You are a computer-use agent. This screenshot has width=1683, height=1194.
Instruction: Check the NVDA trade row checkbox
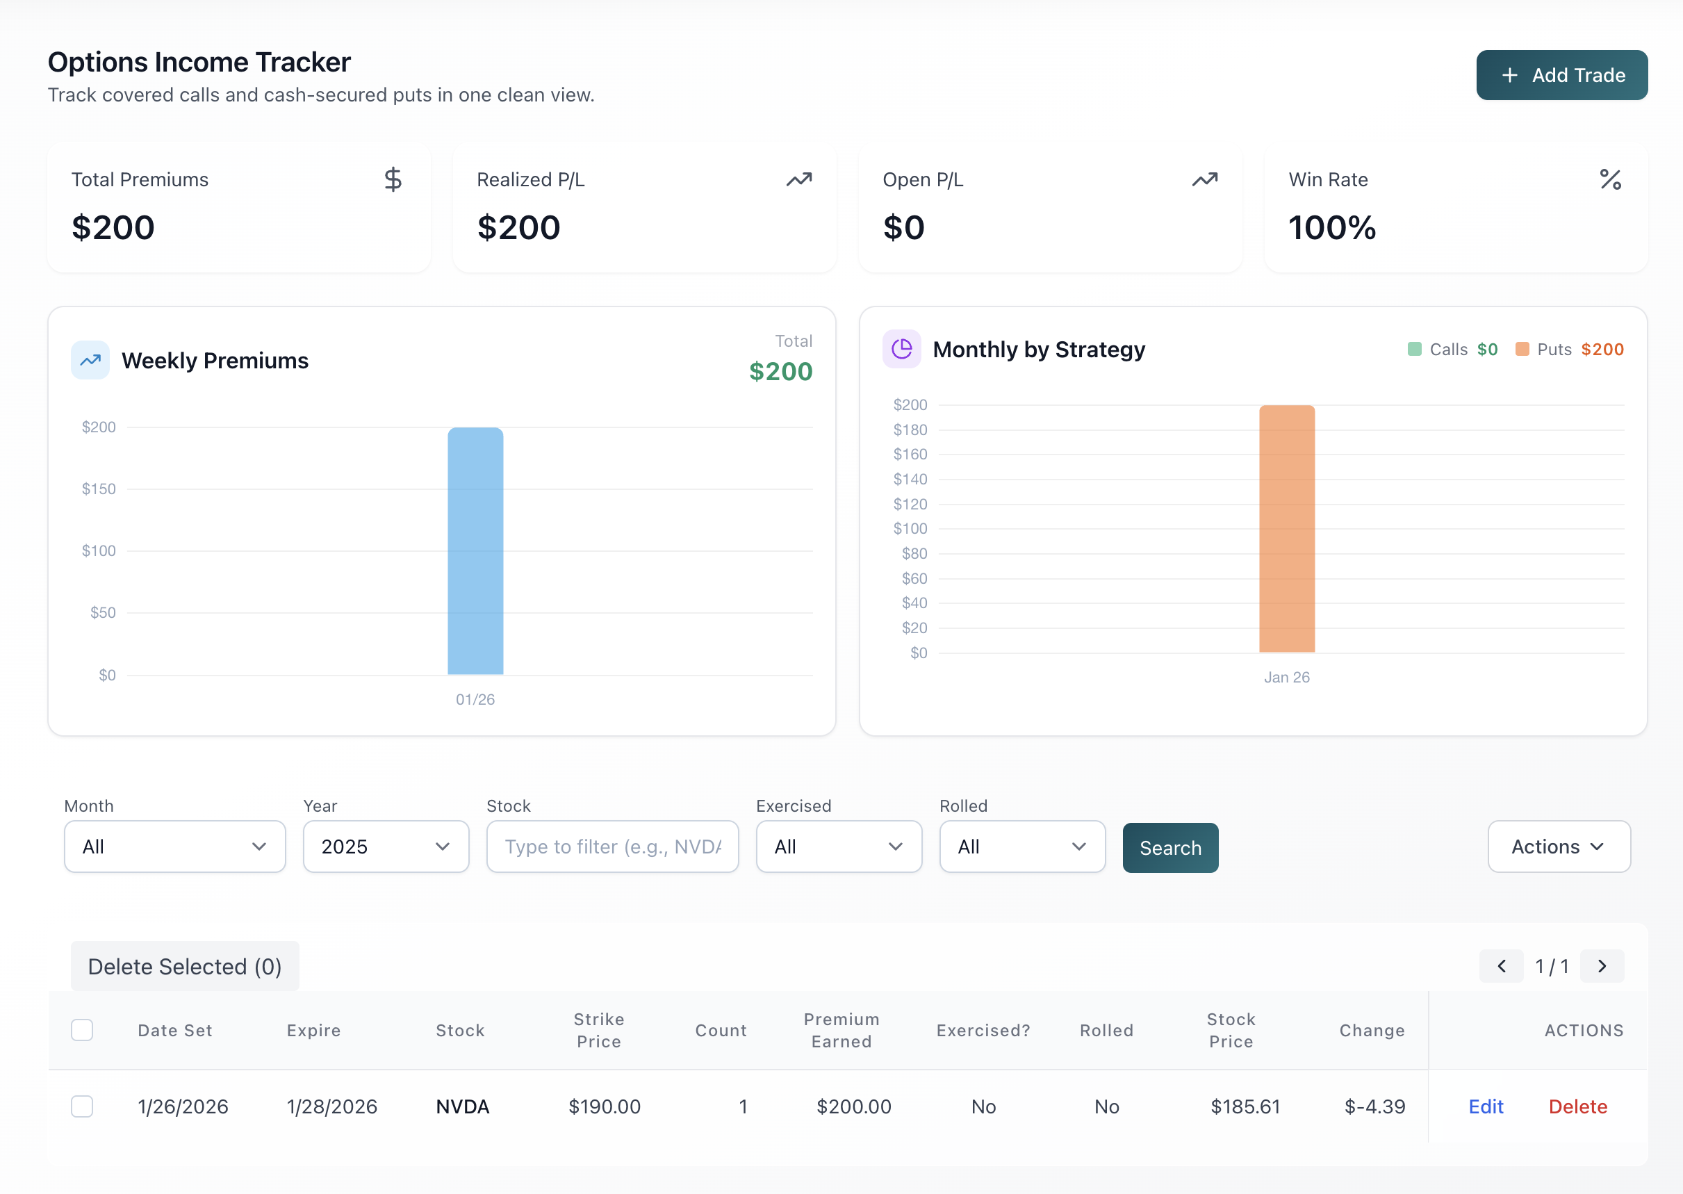click(x=82, y=1106)
